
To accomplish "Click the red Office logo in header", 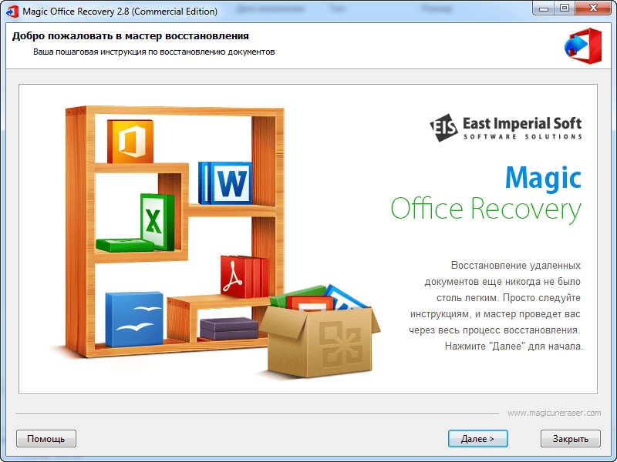I will pyautogui.click(x=583, y=45).
